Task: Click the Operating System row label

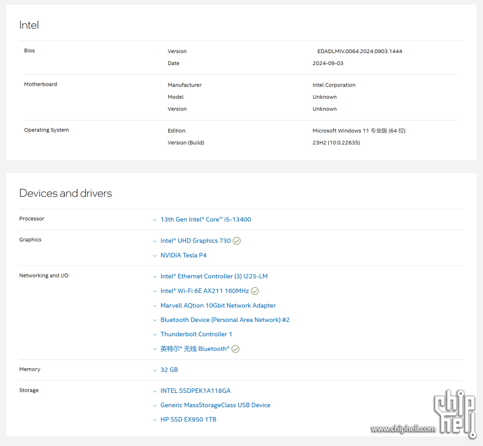Action: click(x=46, y=130)
